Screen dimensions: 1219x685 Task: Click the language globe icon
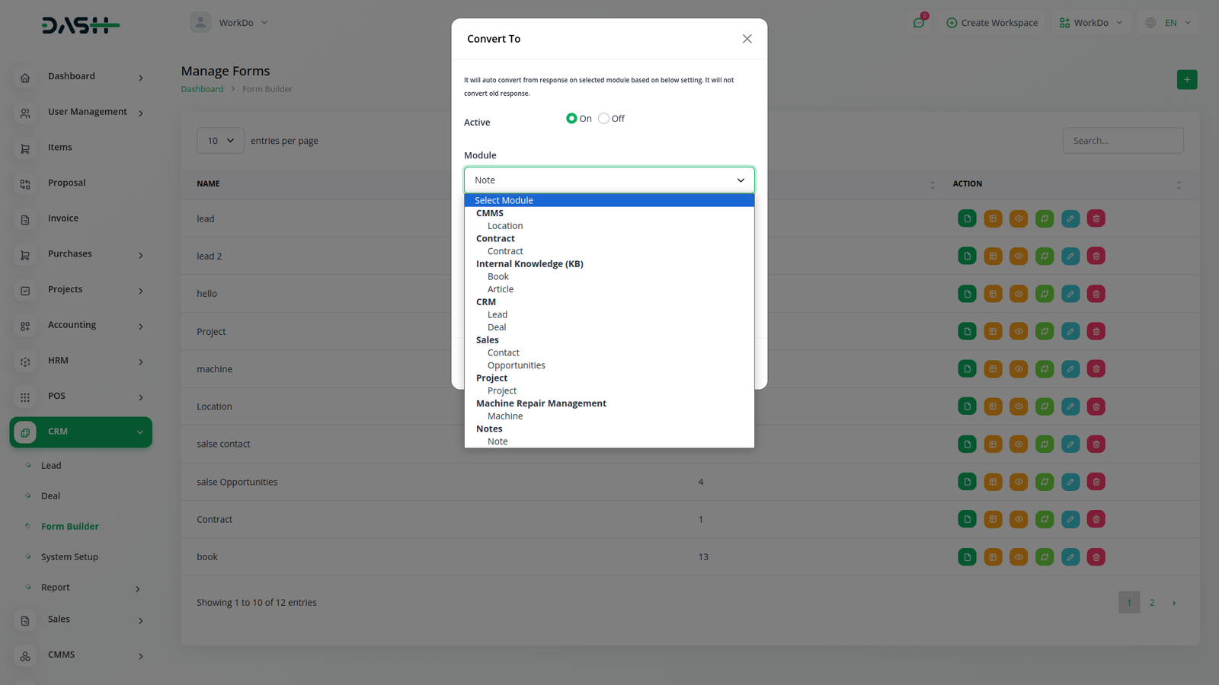1150,23
